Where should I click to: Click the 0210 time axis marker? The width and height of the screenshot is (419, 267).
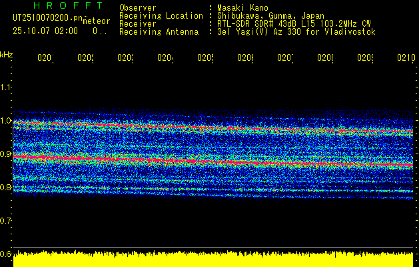pyautogui.click(x=406, y=58)
